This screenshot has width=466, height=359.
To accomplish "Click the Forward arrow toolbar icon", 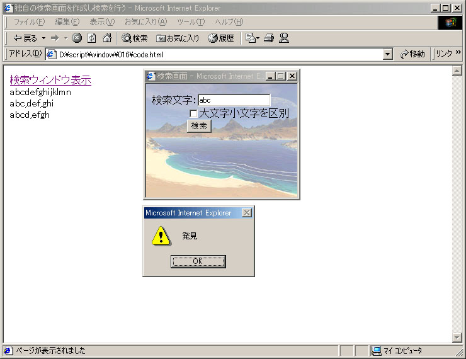I will 55,38.
